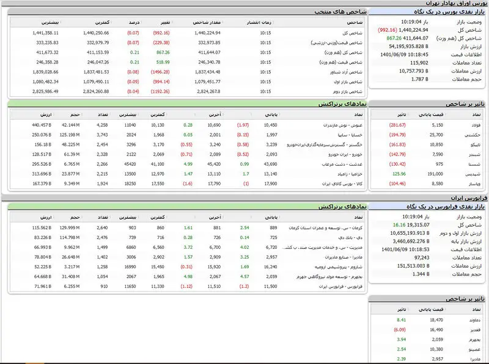Click the بازار نقدی فرابورس در یک نگاه header
Image resolution: width=489 pixels, height=364 pixels.
pos(446,207)
